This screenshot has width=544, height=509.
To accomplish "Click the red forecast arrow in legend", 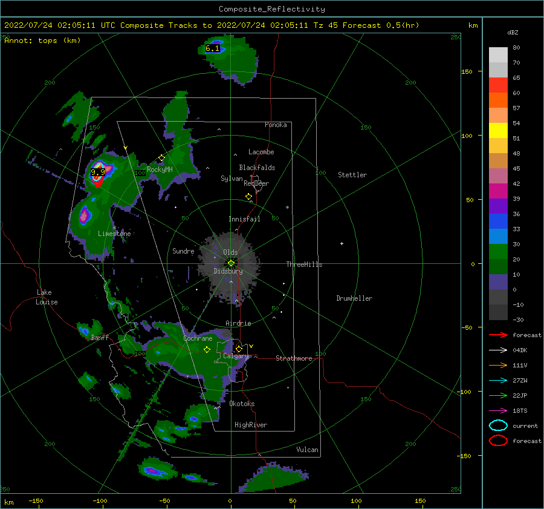I will pos(498,335).
